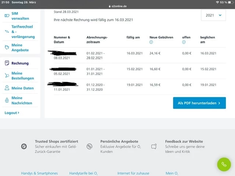Click the Rechnung invoice icon
This screenshot has width=235, height=176.
[7, 63]
